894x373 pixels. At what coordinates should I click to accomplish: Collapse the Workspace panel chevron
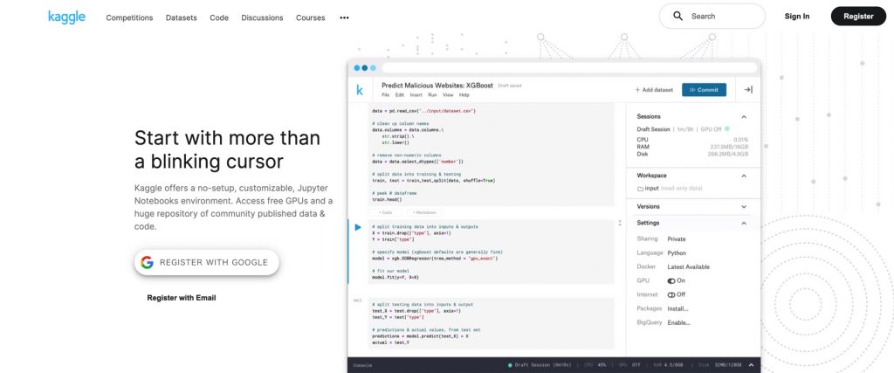[744, 176]
